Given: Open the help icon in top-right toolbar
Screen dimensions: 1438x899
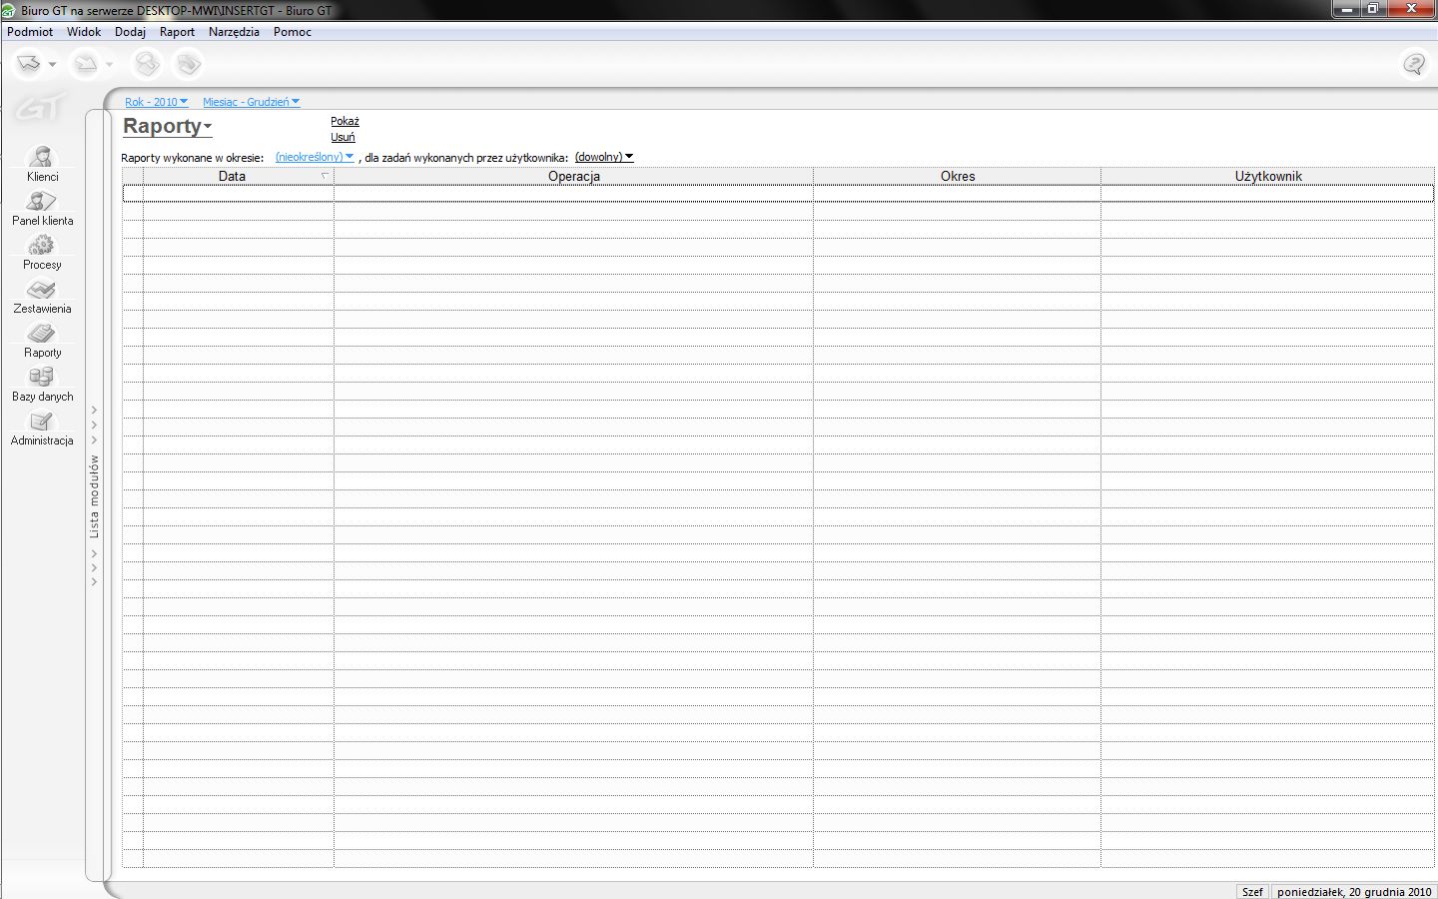Looking at the screenshot, I should [x=1414, y=64].
